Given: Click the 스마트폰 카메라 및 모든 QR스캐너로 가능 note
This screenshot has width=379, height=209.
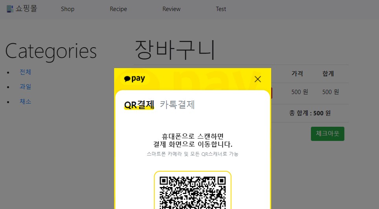Looking at the screenshot, I should pyautogui.click(x=192, y=154).
